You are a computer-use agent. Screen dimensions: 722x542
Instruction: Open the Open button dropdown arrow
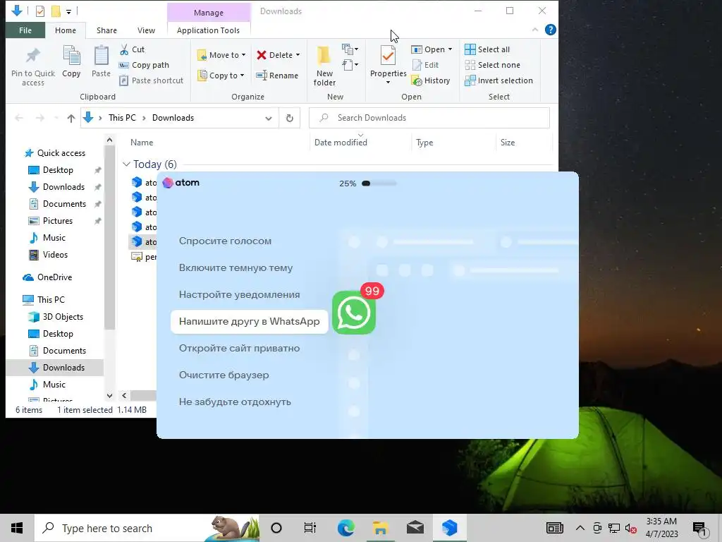click(450, 49)
